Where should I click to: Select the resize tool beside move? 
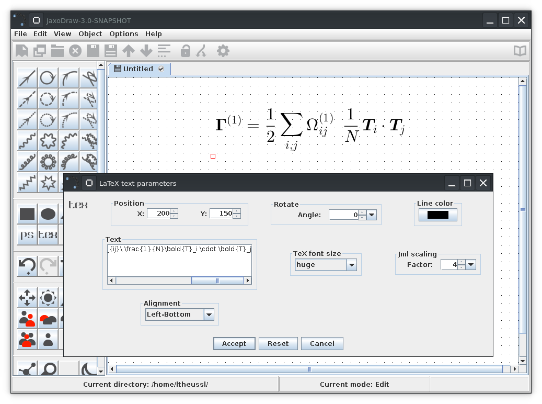click(x=48, y=298)
